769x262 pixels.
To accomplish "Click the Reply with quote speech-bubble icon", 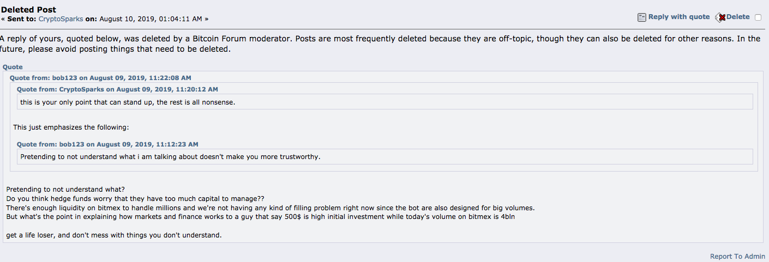I will pos(642,17).
